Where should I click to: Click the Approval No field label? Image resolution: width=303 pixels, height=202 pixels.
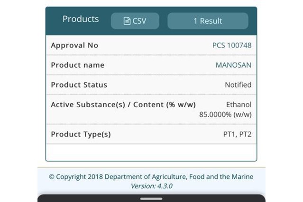point(74,46)
